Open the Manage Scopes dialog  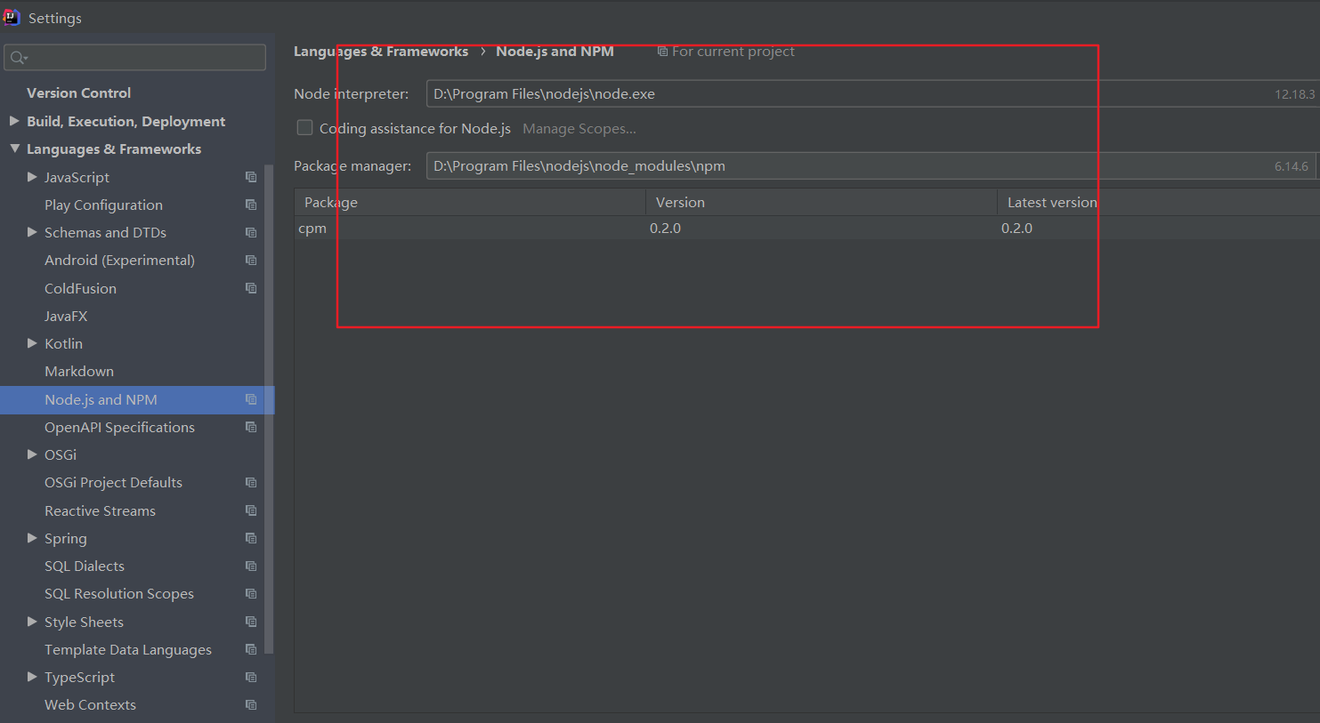coord(579,128)
